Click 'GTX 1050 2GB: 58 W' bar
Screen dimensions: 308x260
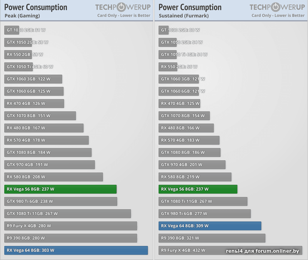[18, 42]
